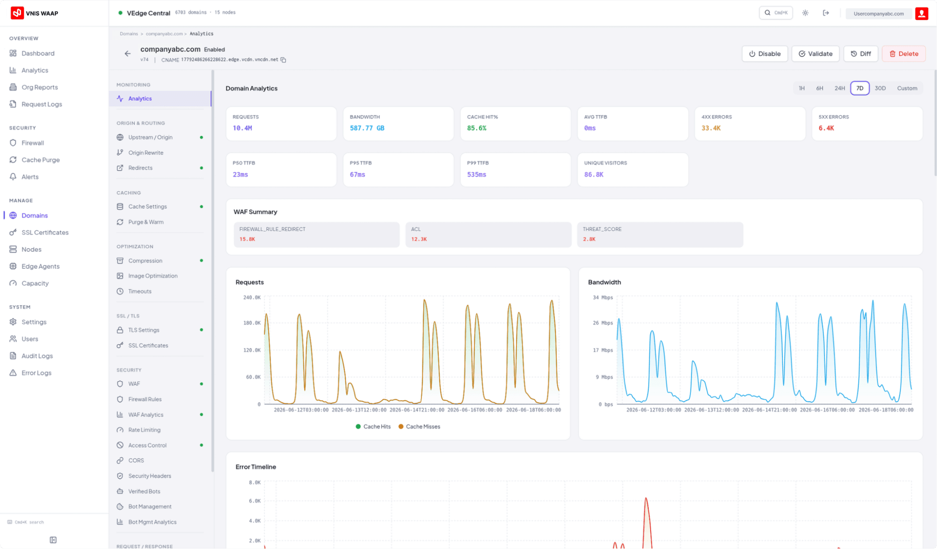Toggle the light/dark theme sun icon
The height and width of the screenshot is (549, 937).
[x=805, y=13]
